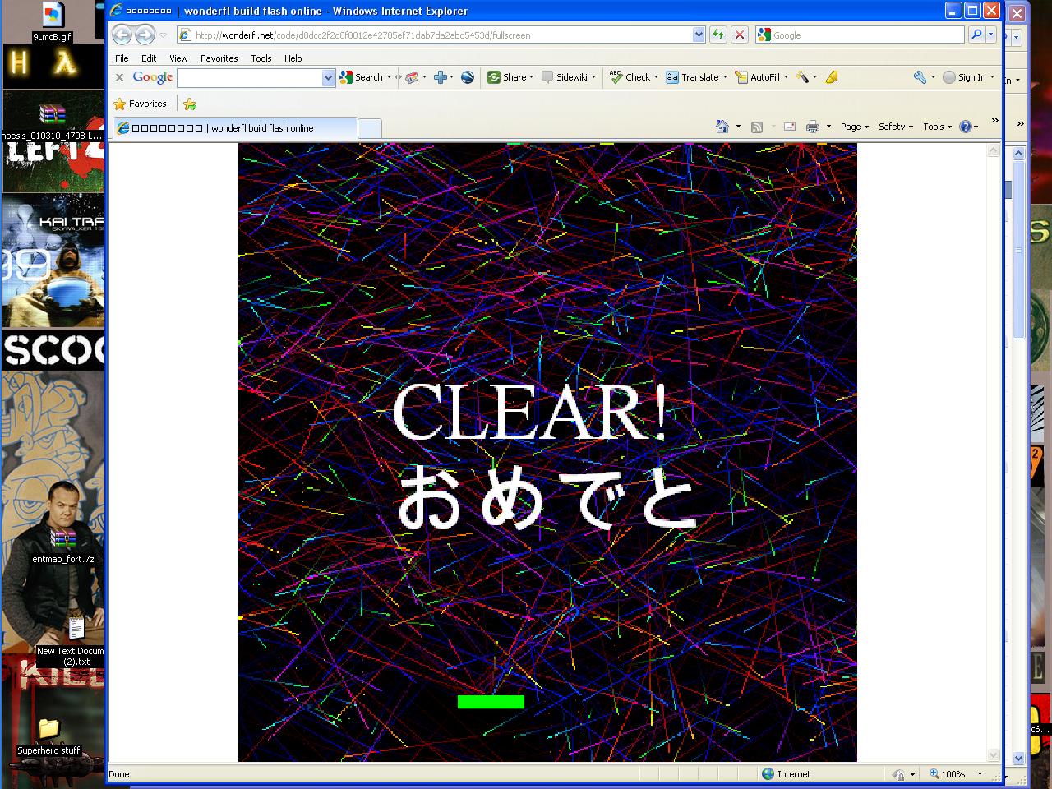The image size is (1052, 789).
Task: Open the Home page icon
Action: (722, 127)
